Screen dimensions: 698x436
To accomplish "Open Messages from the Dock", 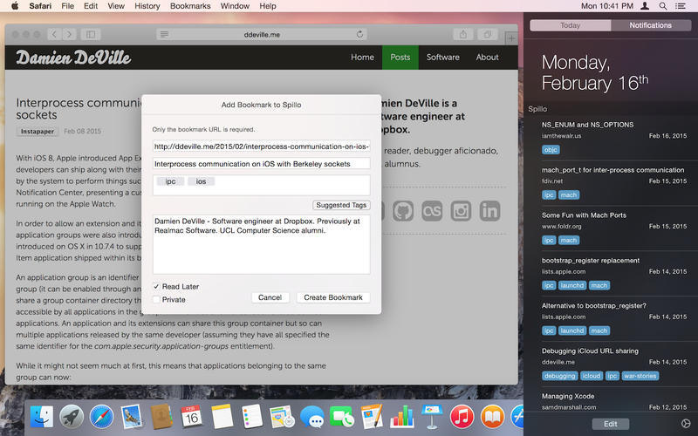I will pos(311,418).
